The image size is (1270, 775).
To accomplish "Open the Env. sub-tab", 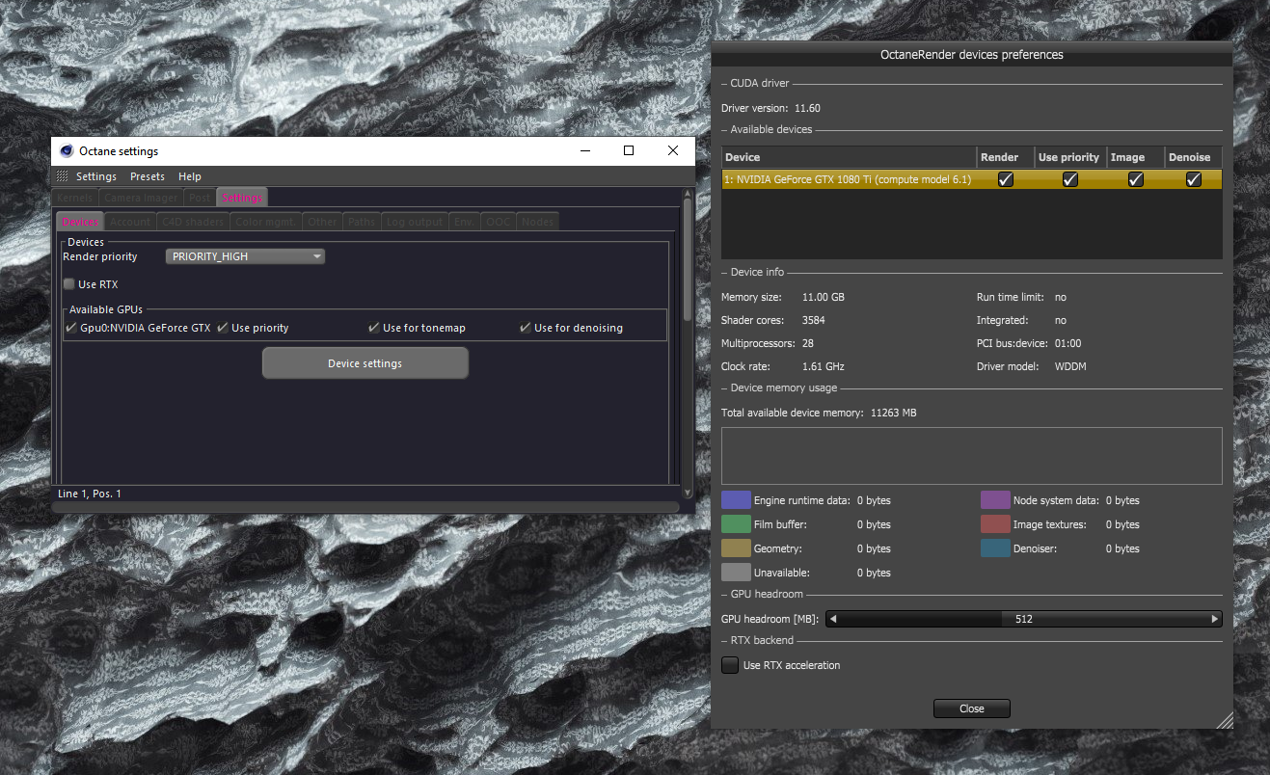I will click(465, 222).
